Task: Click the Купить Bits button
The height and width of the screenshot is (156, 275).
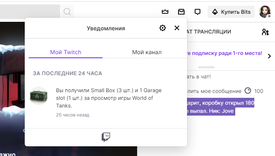Action: tap(231, 12)
